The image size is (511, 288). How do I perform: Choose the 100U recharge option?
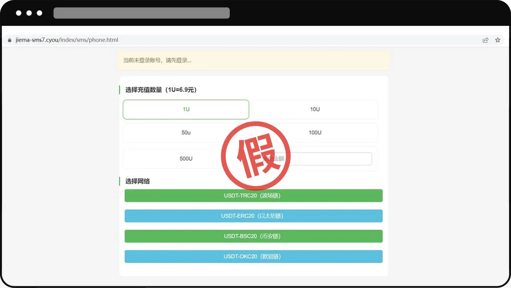point(315,133)
